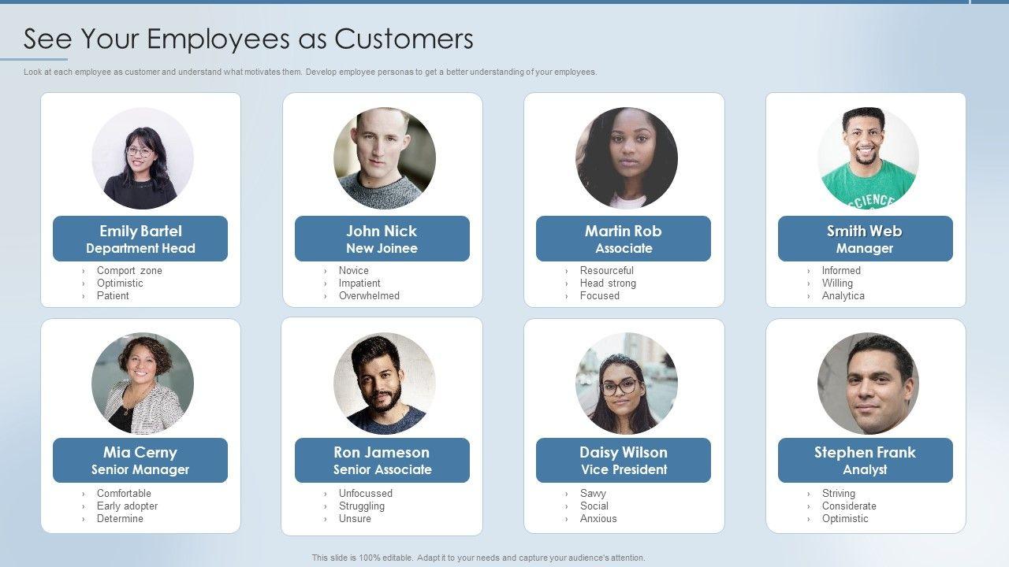Click the "Struggling" trait
The width and height of the screenshot is (1009, 567).
point(362,506)
